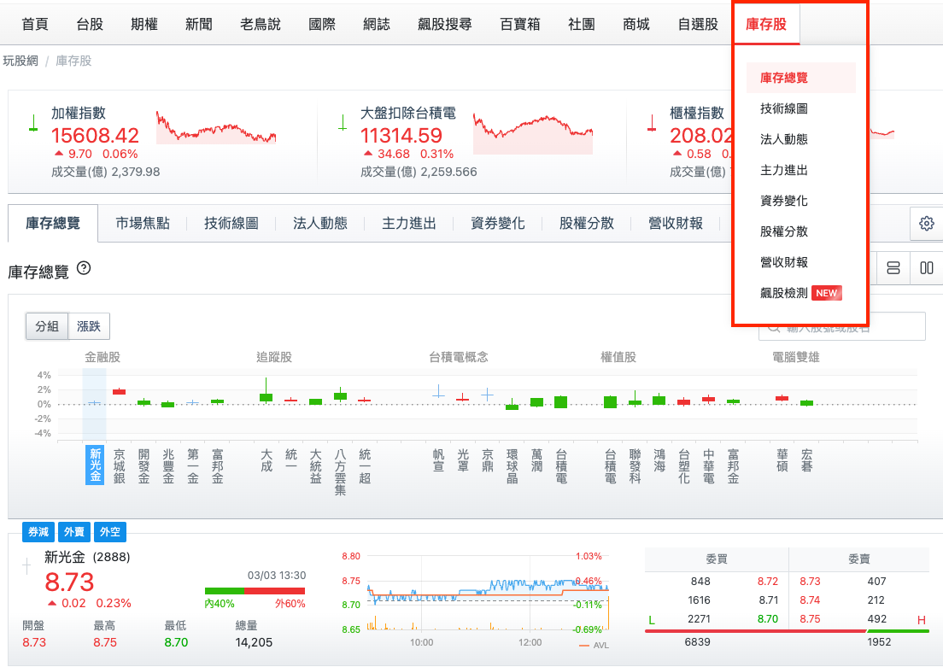943x667 pixels.
Task: Select the 台積電 candlestick in the chart
Action: tap(559, 400)
